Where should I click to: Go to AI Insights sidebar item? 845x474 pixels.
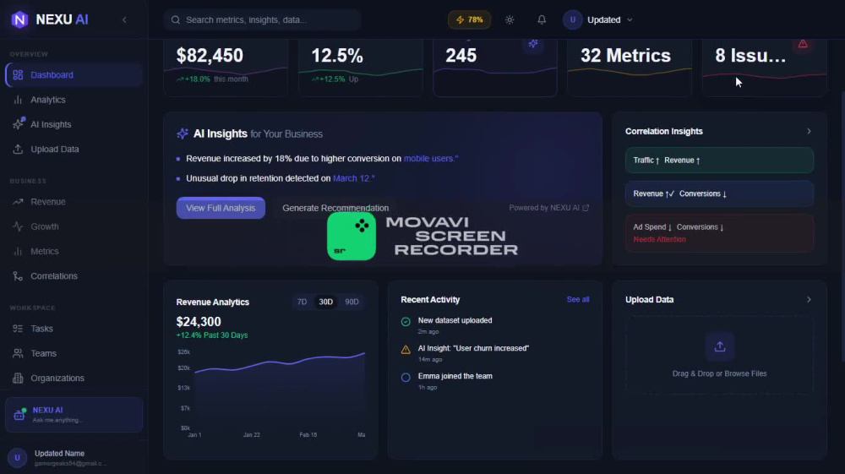pos(74,124)
